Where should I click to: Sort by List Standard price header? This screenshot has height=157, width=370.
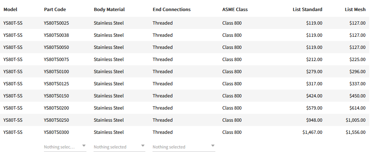click(307, 10)
